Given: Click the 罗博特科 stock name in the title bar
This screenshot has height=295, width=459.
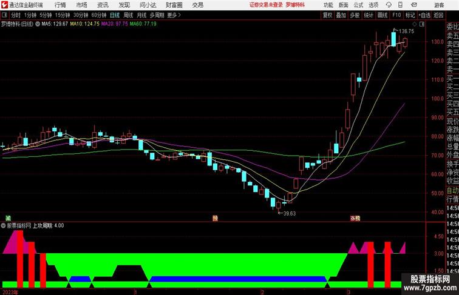Looking at the screenshot, I should point(295,5).
